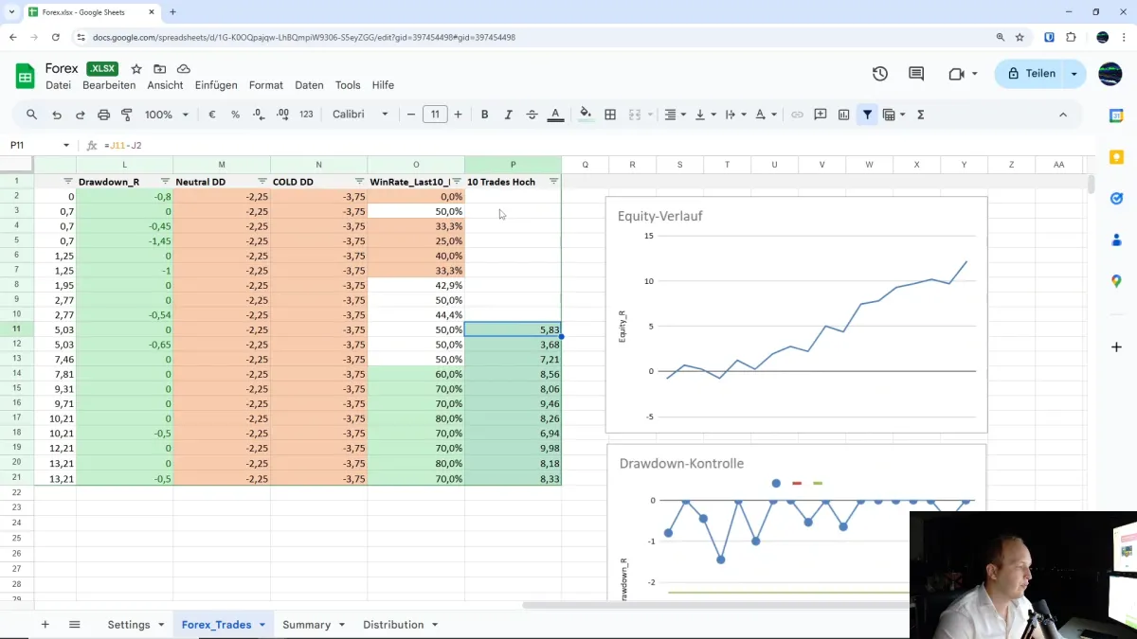Toggle the active filter in the toolbar
The height and width of the screenshot is (639, 1137).
coord(867,114)
